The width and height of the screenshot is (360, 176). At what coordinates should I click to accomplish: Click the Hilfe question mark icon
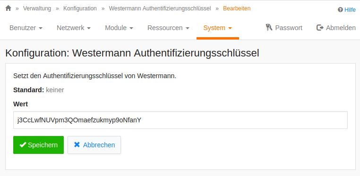point(340,9)
